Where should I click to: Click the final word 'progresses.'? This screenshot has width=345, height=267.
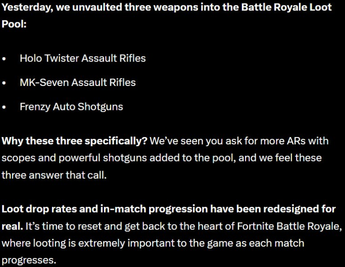(x=29, y=260)
